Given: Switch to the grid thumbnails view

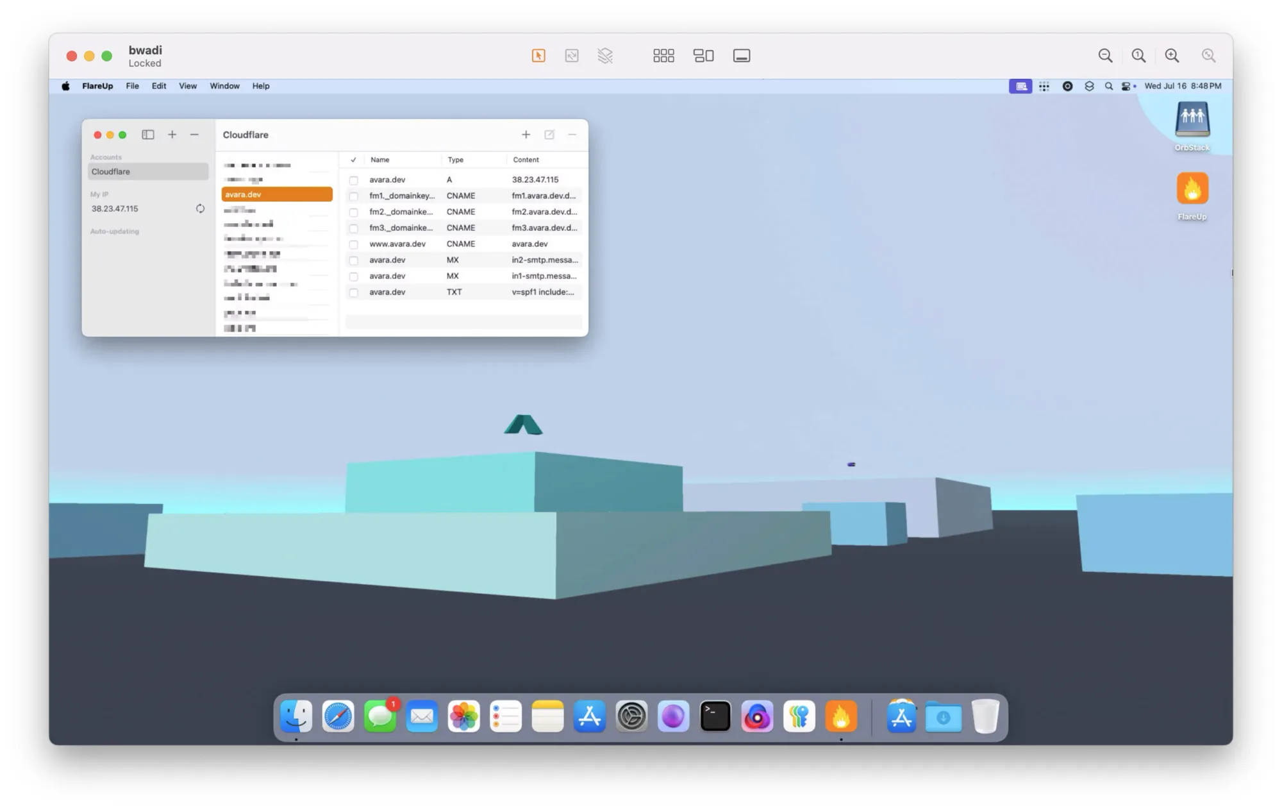Looking at the screenshot, I should [663, 56].
